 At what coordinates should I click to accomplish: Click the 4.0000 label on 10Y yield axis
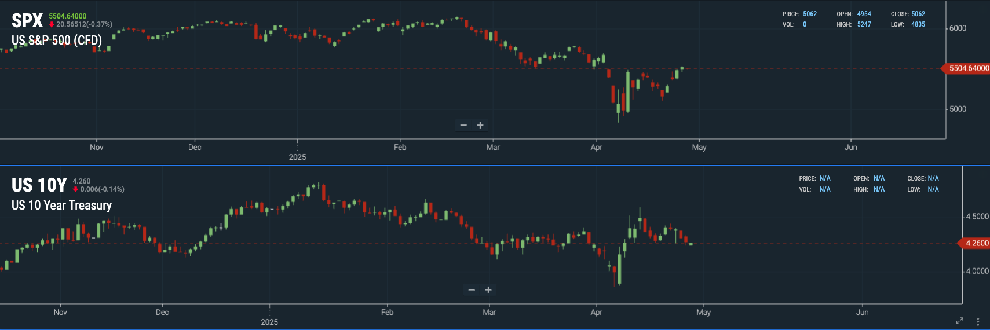click(x=977, y=271)
